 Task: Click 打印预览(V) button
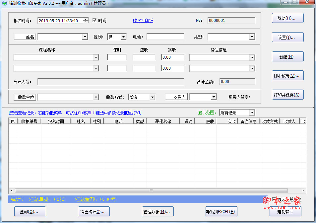(x=287, y=76)
